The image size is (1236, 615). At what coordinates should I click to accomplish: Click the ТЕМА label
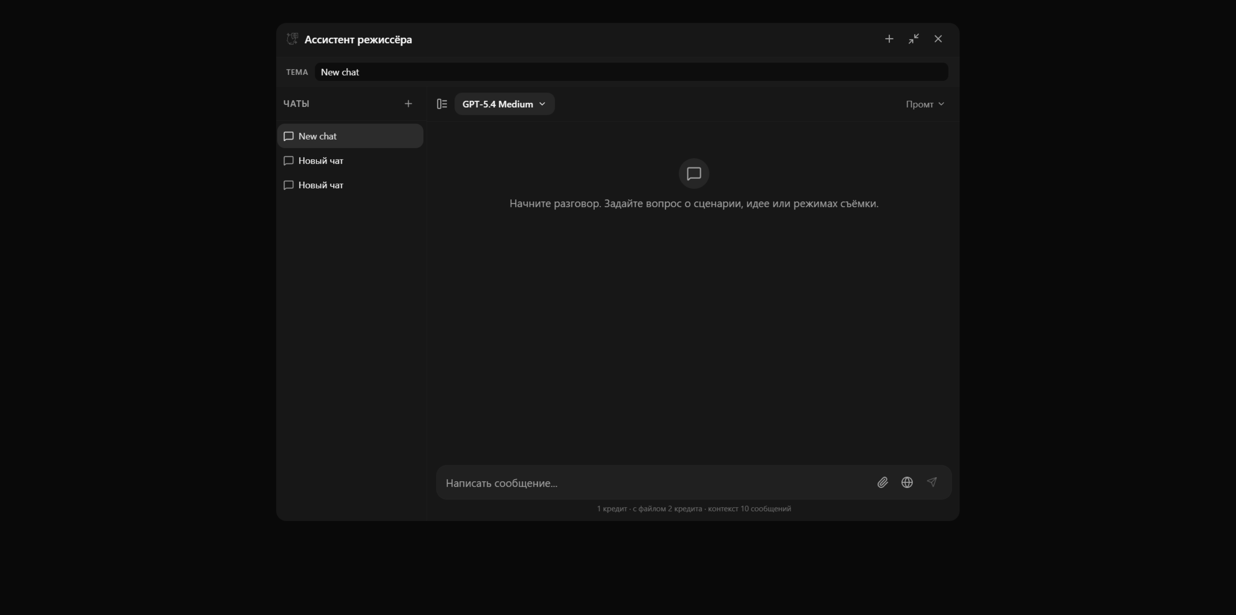coord(297,72)
